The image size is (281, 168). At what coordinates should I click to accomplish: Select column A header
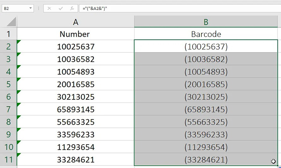(76, 22)
